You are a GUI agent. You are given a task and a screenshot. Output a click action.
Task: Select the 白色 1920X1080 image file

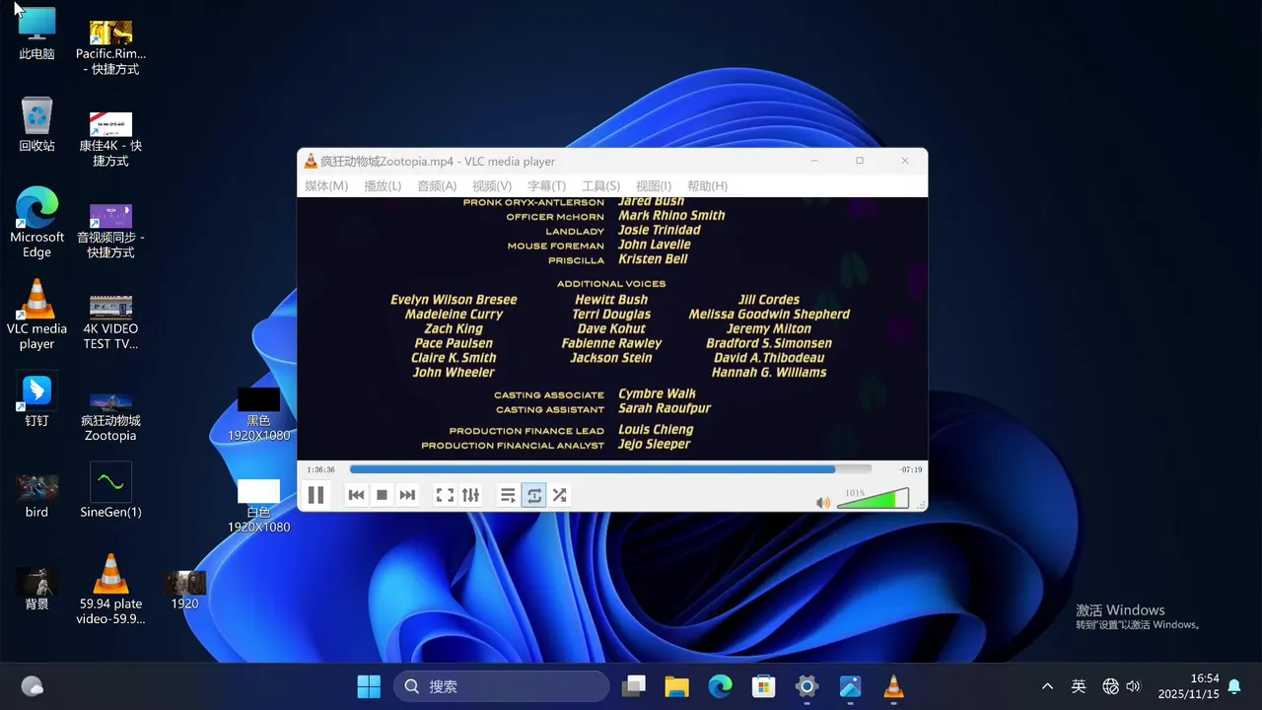click(258, 506)
